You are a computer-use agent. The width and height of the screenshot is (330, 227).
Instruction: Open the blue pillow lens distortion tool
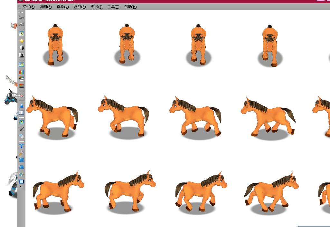click(x=22, y=160)
